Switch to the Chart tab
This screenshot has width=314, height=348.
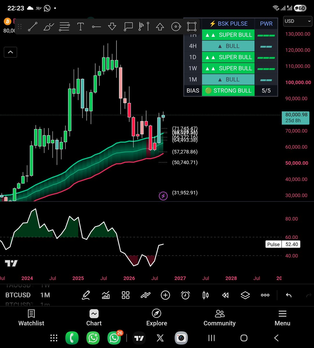[x=94, y=318]
